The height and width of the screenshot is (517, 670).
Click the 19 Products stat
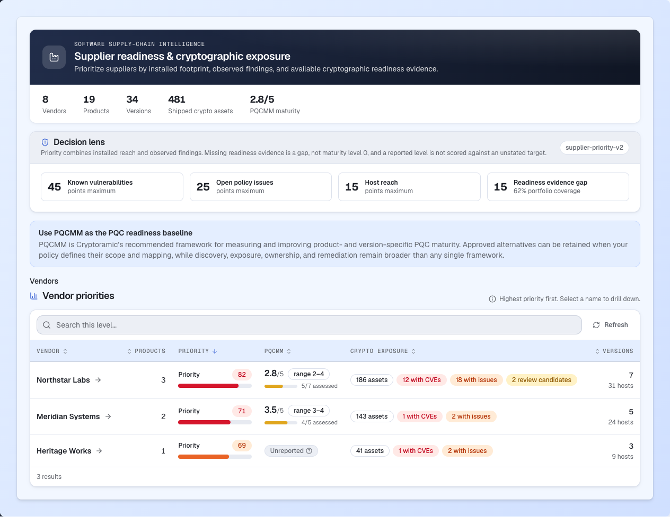(x=96, y=104)
